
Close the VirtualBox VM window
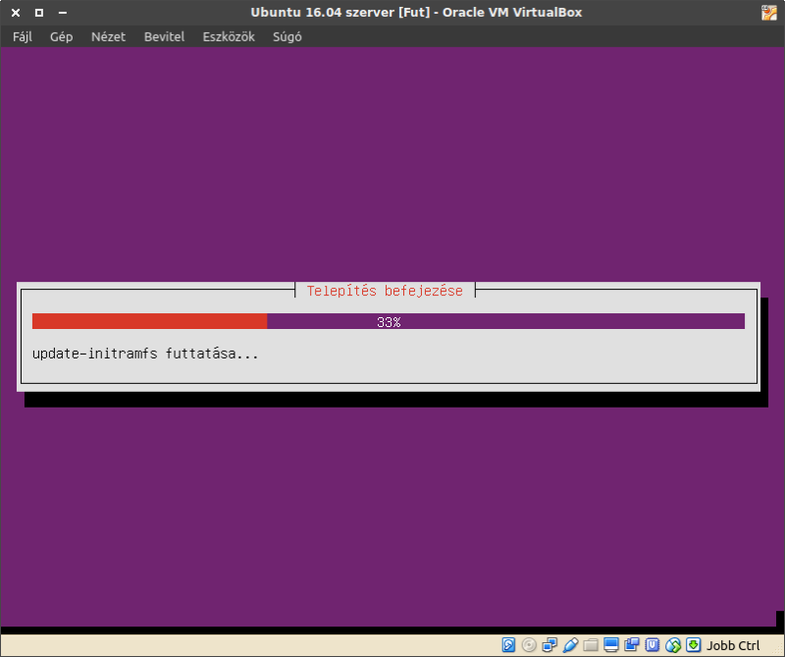tap(16, 13)
